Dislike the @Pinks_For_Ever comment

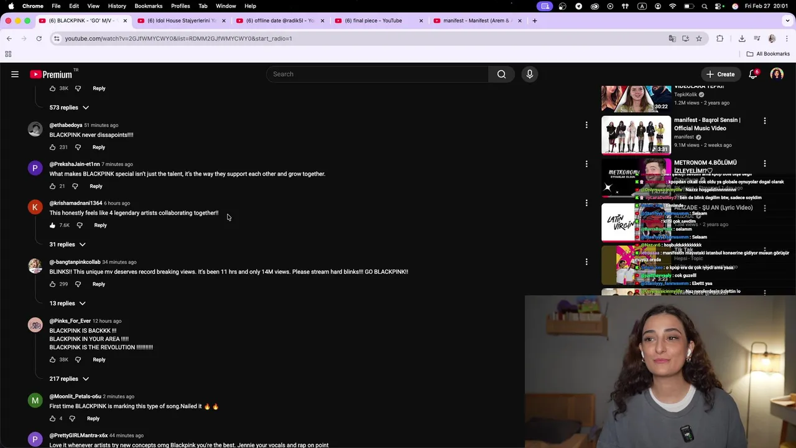point(78,360)
